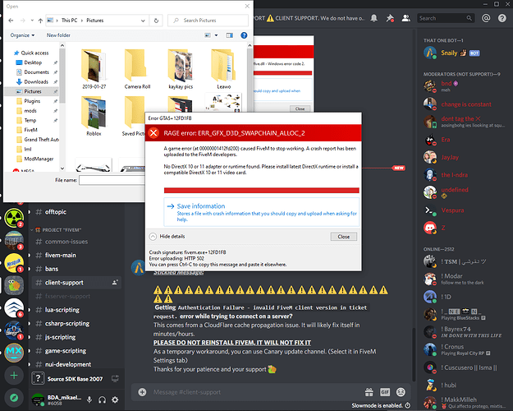
Task: Add a server with plus icon
Action: (x=14, y=376)
